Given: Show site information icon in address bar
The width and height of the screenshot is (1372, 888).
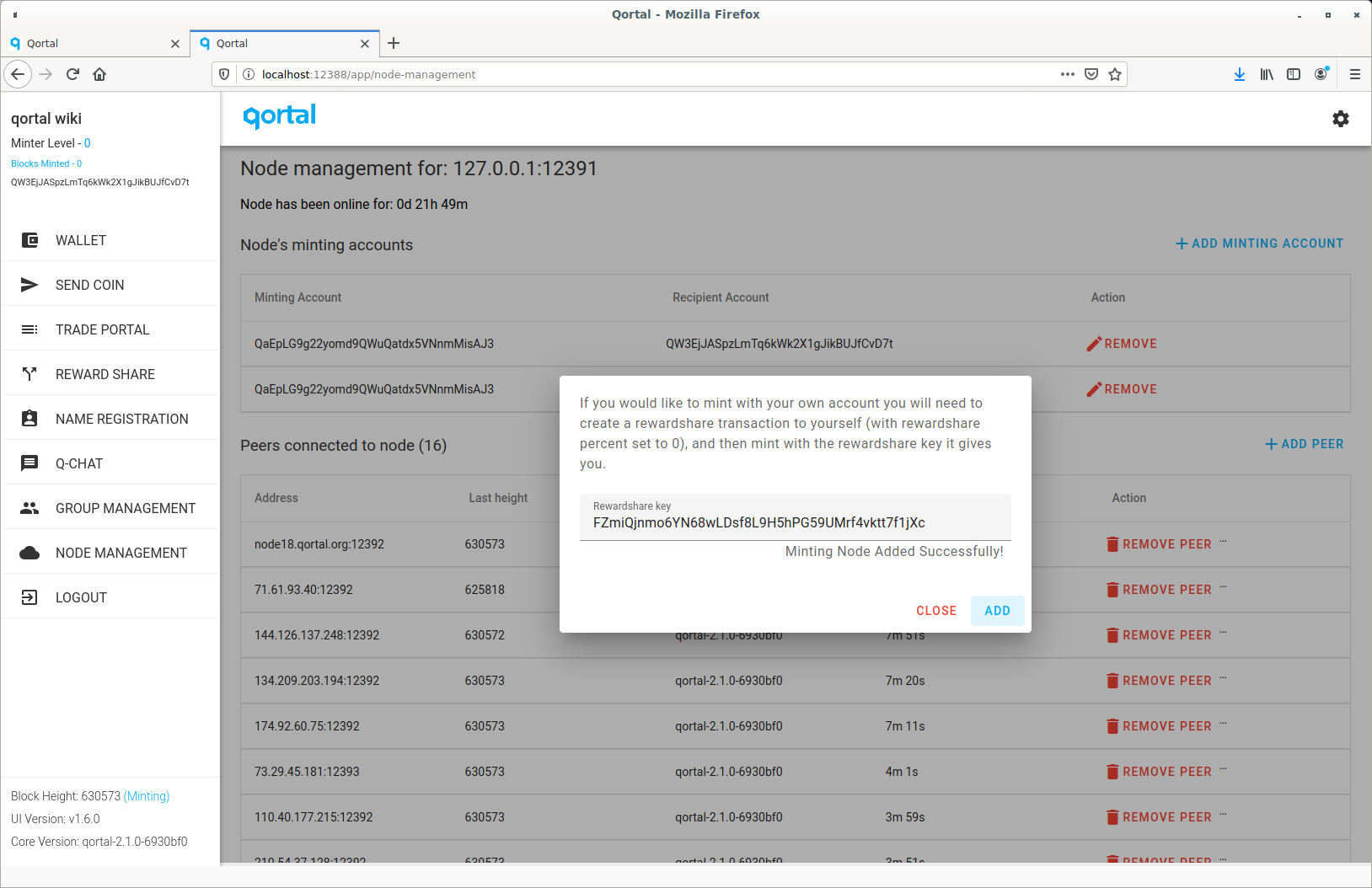Looking at the screenshot, I should coord(249,74).
